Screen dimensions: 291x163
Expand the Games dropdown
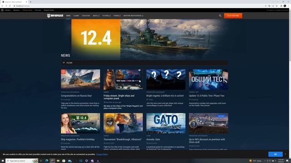point(8,10)
